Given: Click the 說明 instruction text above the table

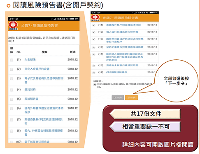Looking at the screenshot, I should (42, 39).
